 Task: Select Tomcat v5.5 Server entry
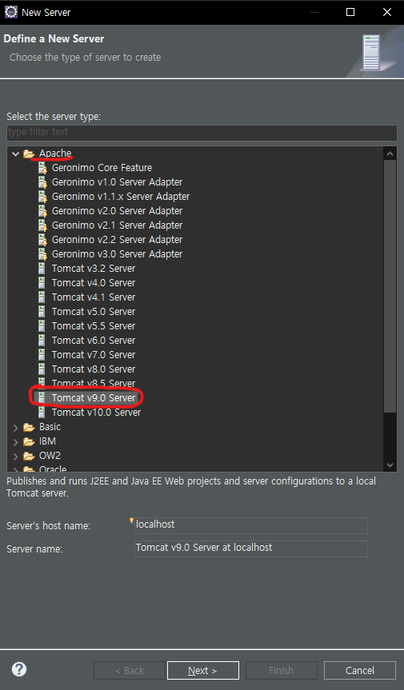click(94, 326)
